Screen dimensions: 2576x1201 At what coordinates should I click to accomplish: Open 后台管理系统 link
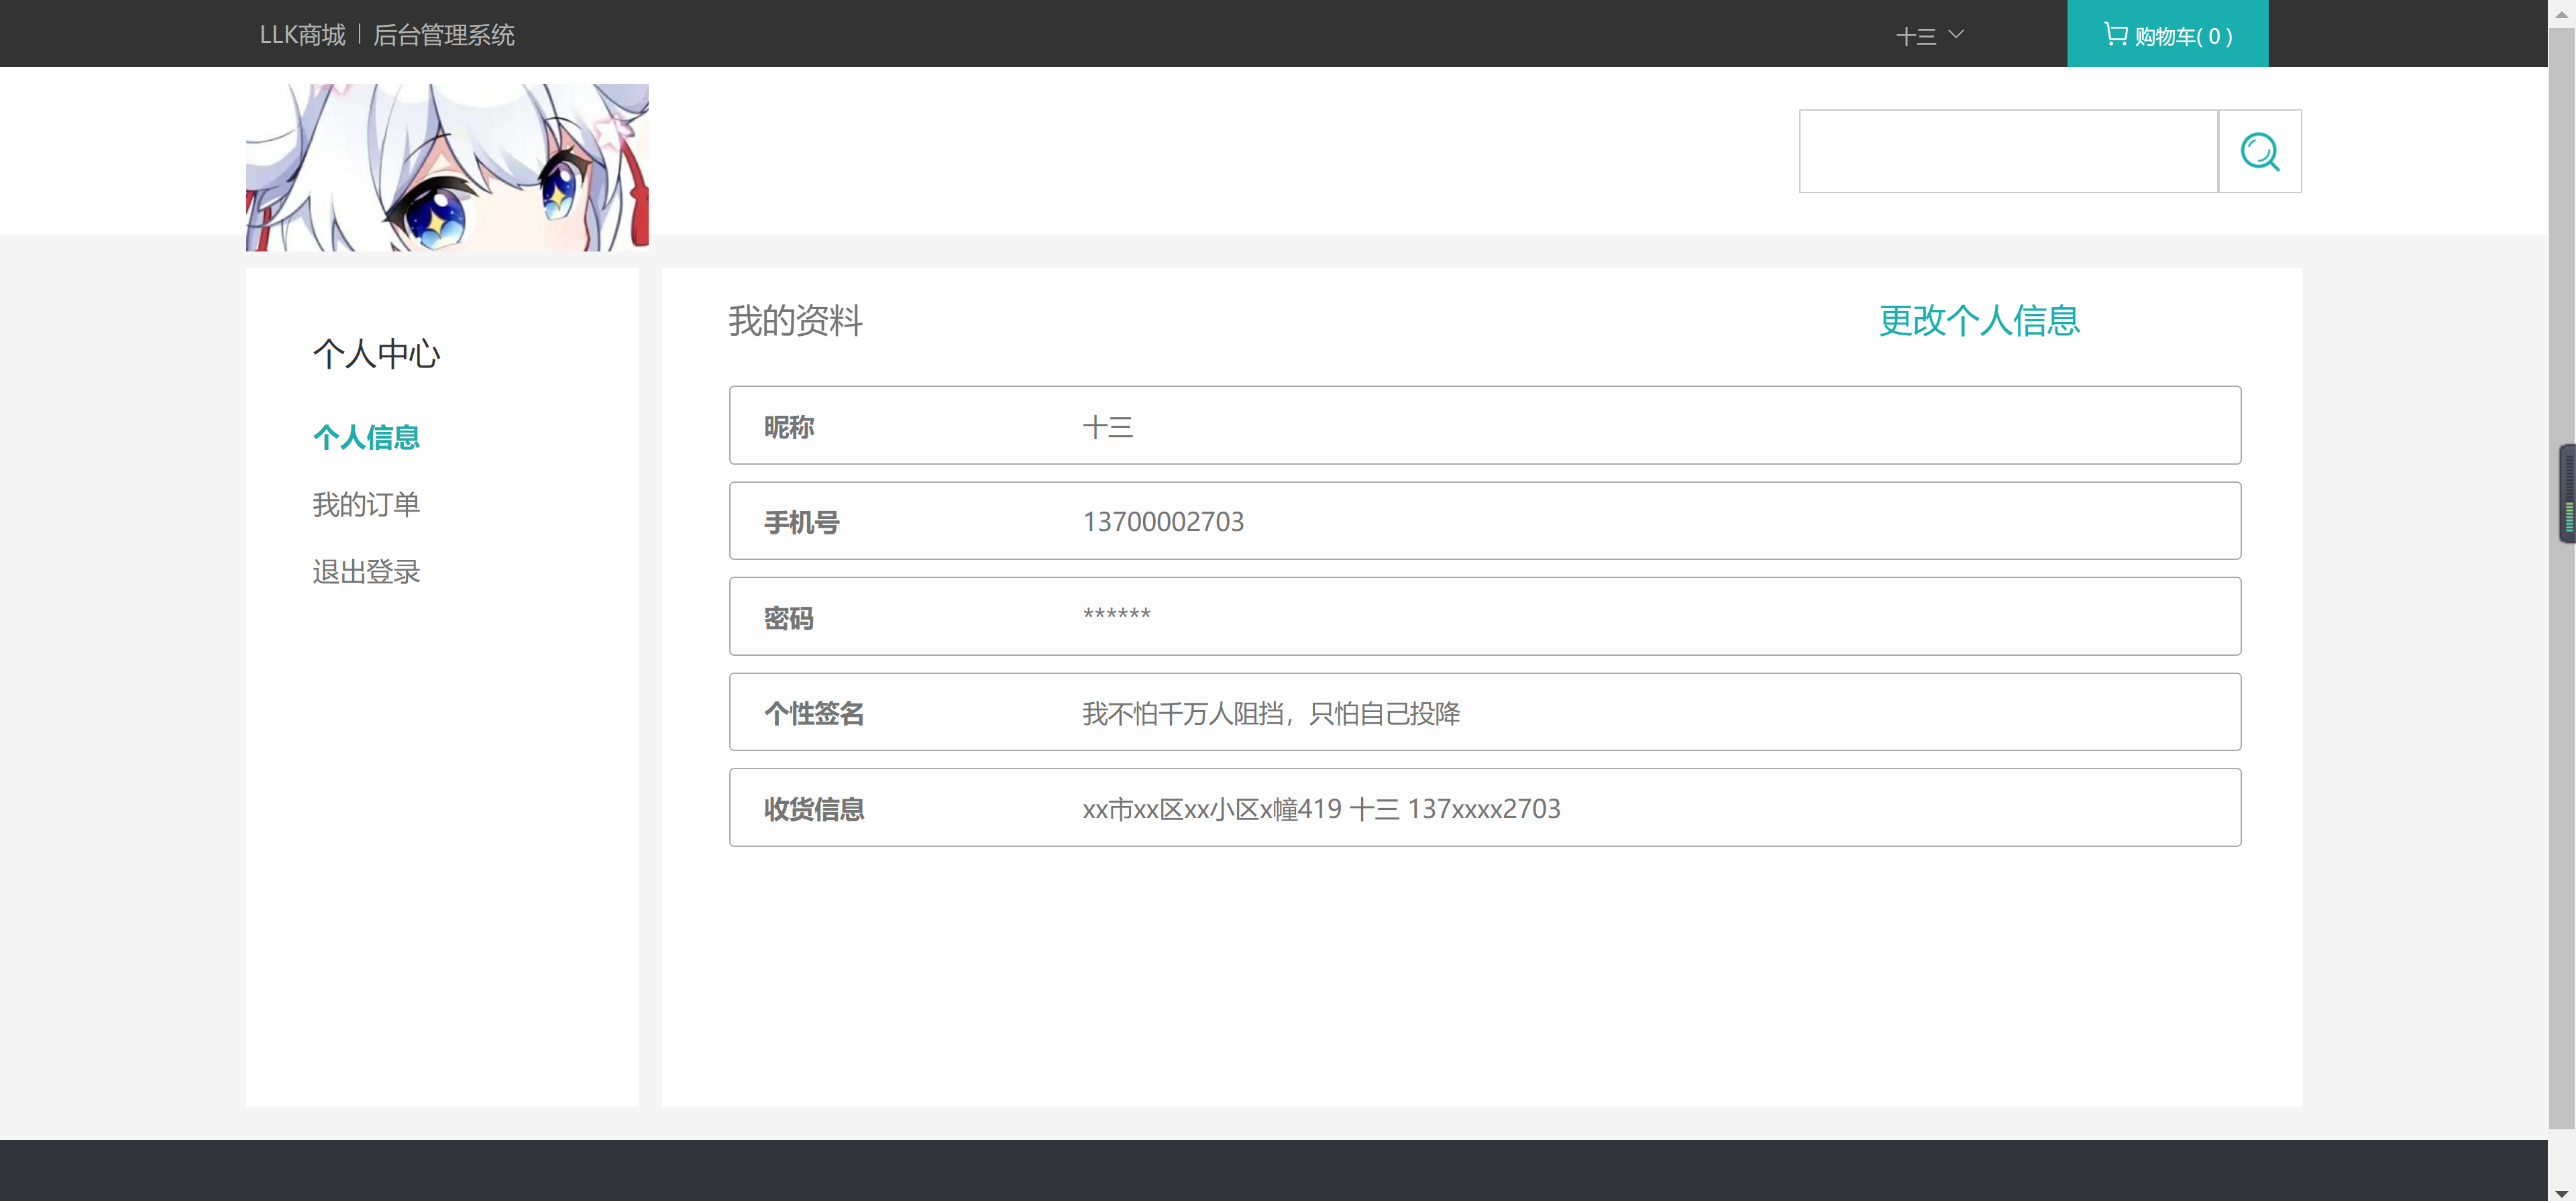[443, 35]
